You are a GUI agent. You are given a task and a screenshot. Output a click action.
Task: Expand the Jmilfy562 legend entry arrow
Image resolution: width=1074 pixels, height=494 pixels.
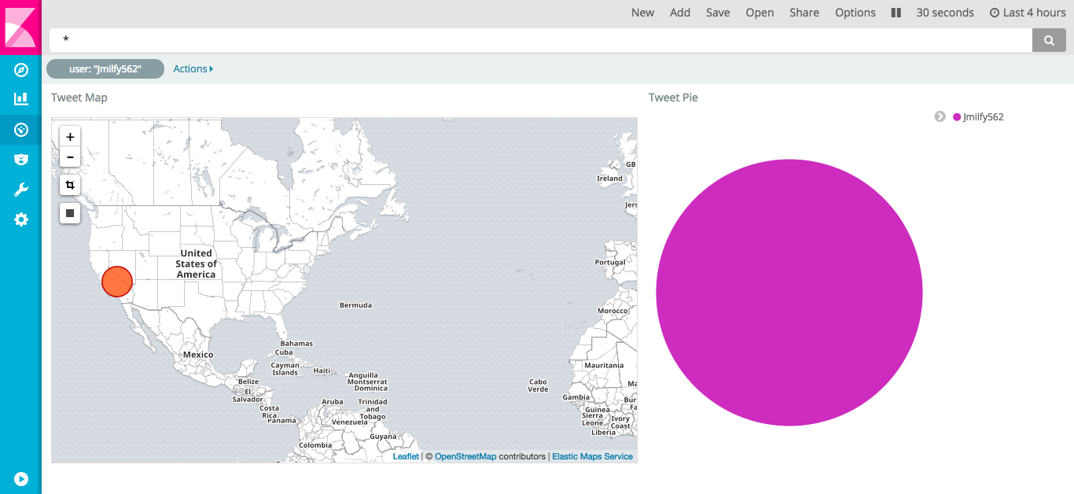940,116
